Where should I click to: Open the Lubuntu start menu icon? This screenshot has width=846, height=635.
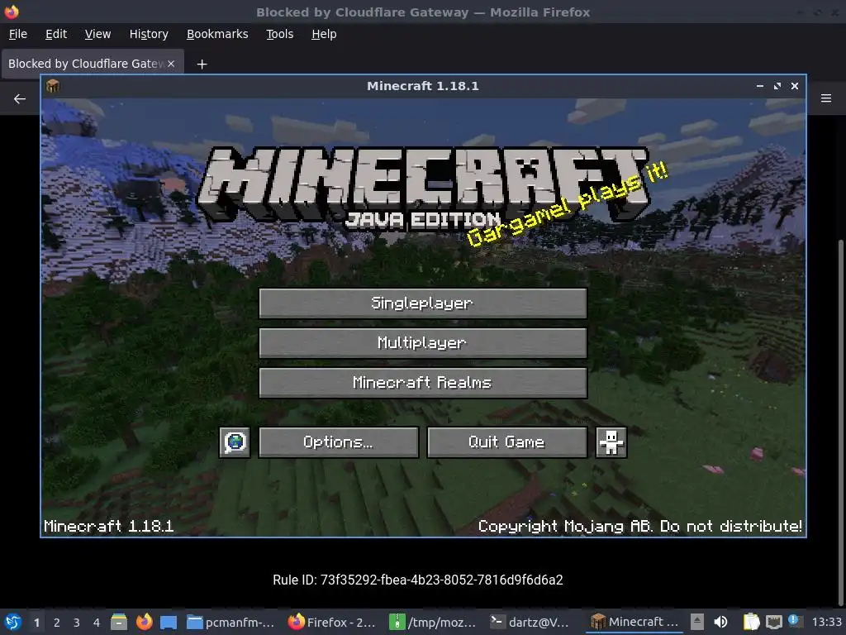pyautogui.click(x=13, y=622)
